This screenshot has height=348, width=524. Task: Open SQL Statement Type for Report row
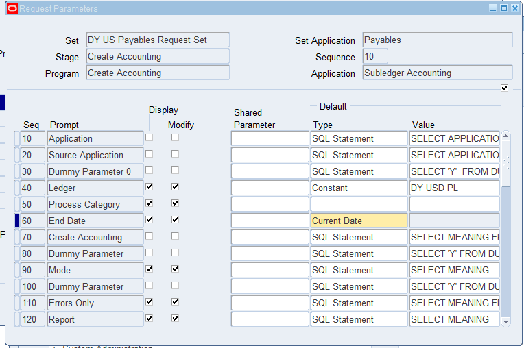tap(359, 319)
